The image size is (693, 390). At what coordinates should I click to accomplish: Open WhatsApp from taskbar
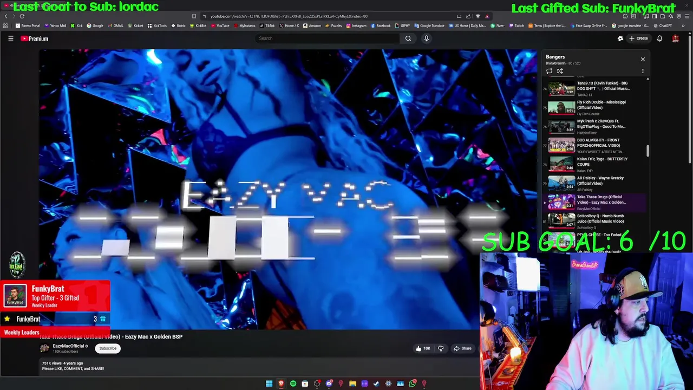tap(413, 383)
